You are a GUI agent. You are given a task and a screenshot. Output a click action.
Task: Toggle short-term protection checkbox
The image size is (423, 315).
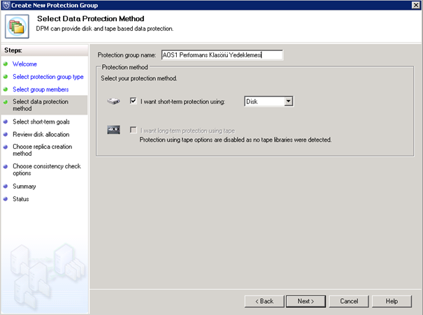(x=134, y=101)
